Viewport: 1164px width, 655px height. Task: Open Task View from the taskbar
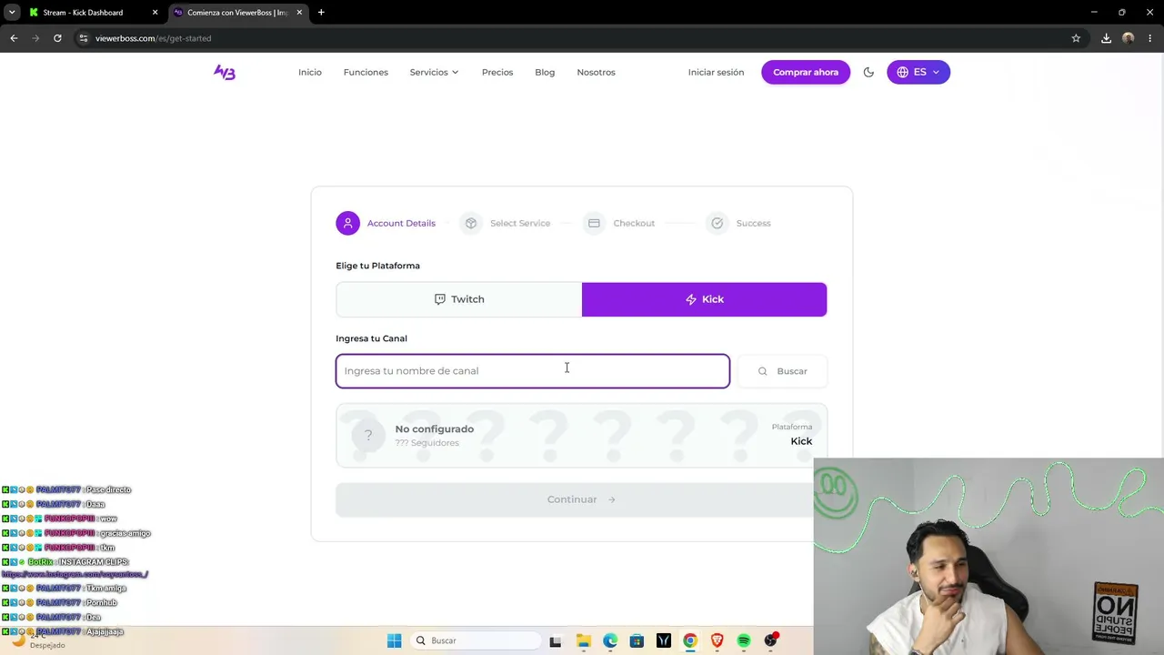coord(556,640)
